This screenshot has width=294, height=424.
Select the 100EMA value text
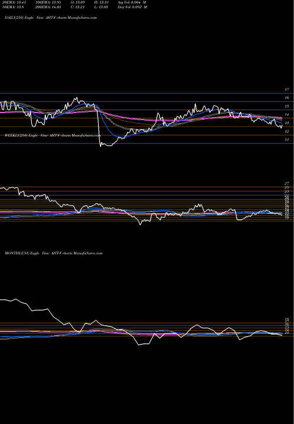pyautogui.click(x=49, y=2)
